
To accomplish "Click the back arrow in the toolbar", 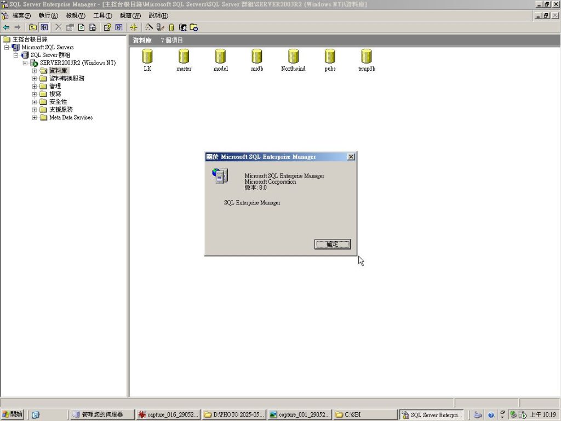I will pyautogui.click(x=7, y=27).
